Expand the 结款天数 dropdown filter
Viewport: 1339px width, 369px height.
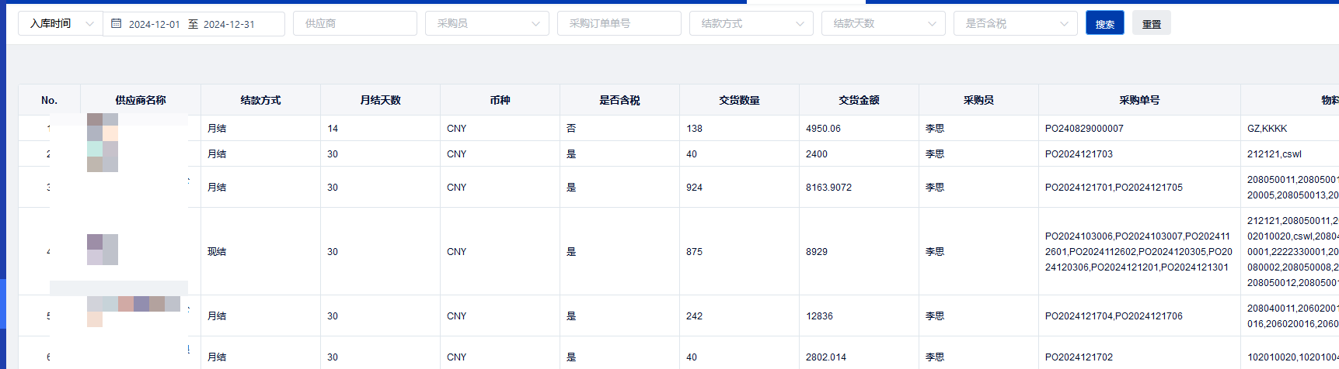[883, 24]
